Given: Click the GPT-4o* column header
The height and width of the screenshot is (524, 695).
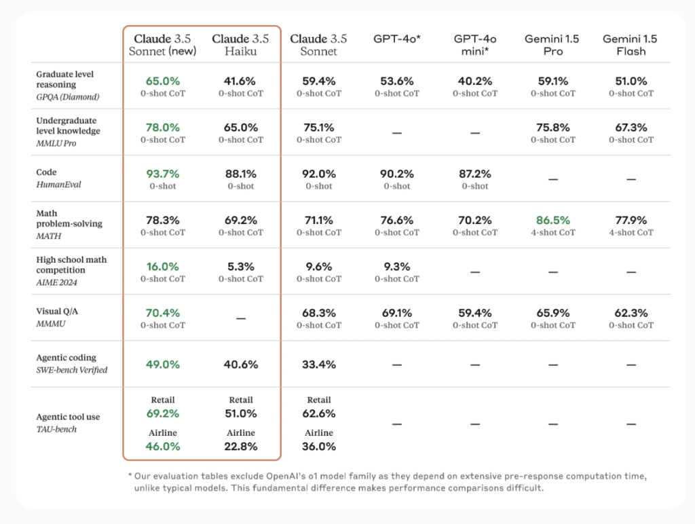Looking at the screenshot, I should pyautogui.click(x=397, y=39).
